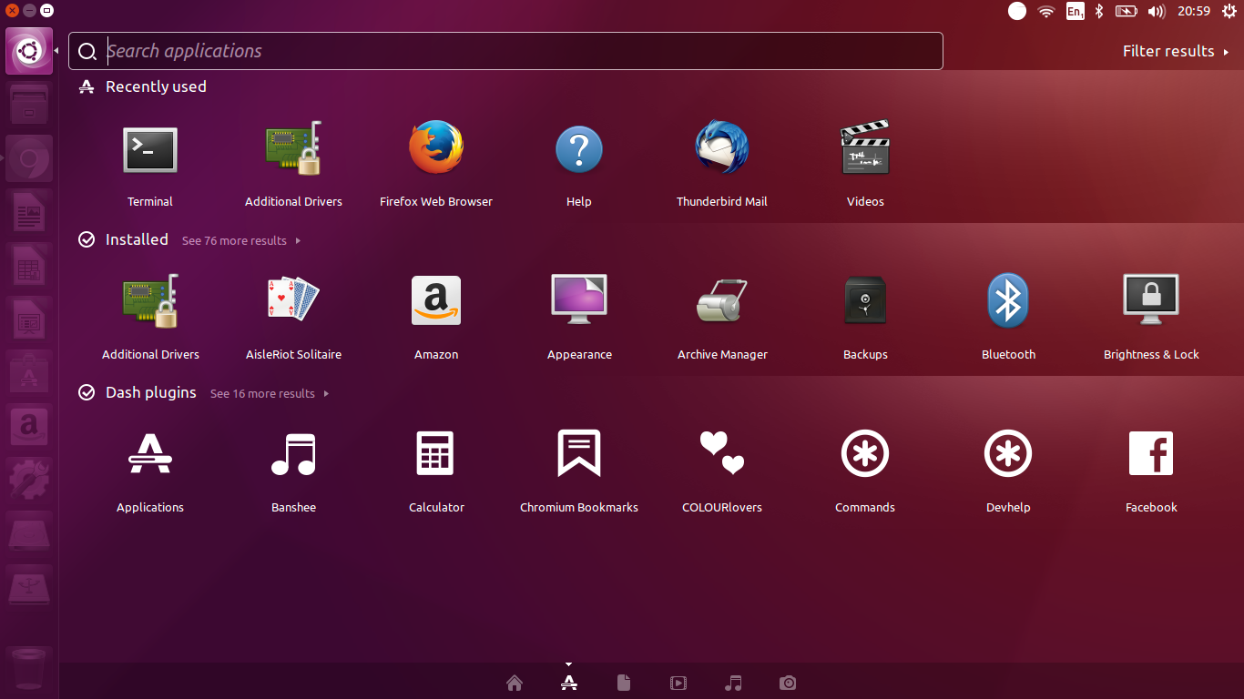The width and height of the screenshot is (1244, 699).
Task: Expand See 76 more results
Action: point(241,240)
